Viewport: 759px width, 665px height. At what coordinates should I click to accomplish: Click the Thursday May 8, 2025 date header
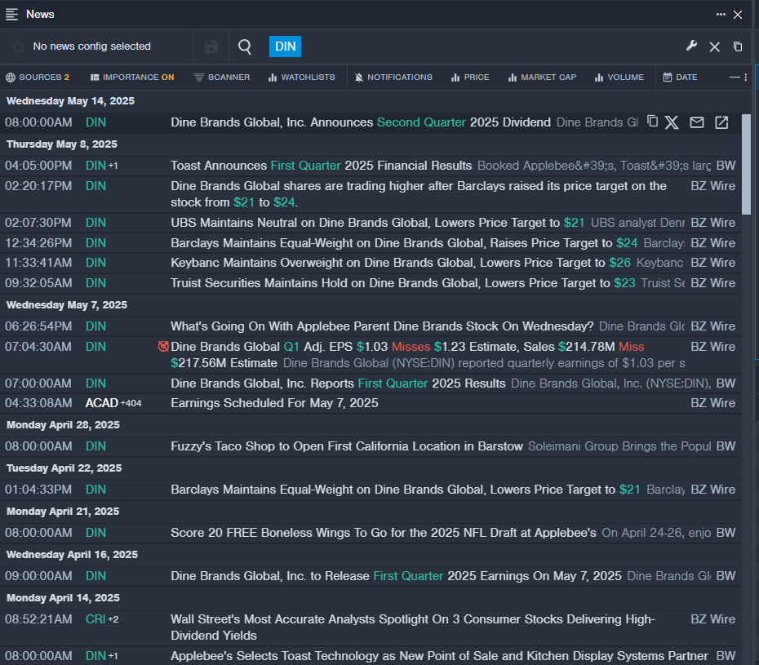click(x=62, y=144)
